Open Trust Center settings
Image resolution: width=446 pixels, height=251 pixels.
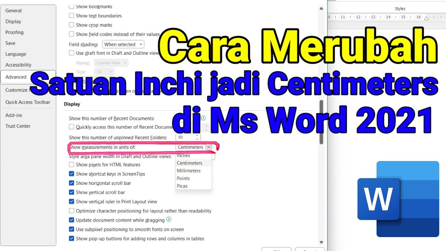pyautogui.click(x=18, y=126)
